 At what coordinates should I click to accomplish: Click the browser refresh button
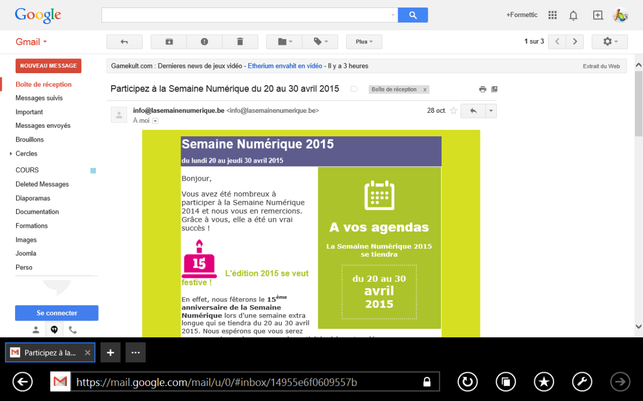pyautogui.click(x=467, y=382)
